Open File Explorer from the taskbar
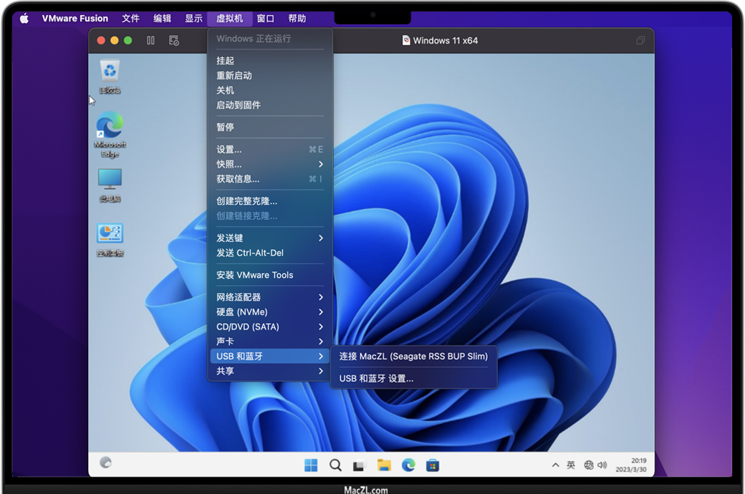This screenshot has width=745, height=494. [x=384, y=465]
